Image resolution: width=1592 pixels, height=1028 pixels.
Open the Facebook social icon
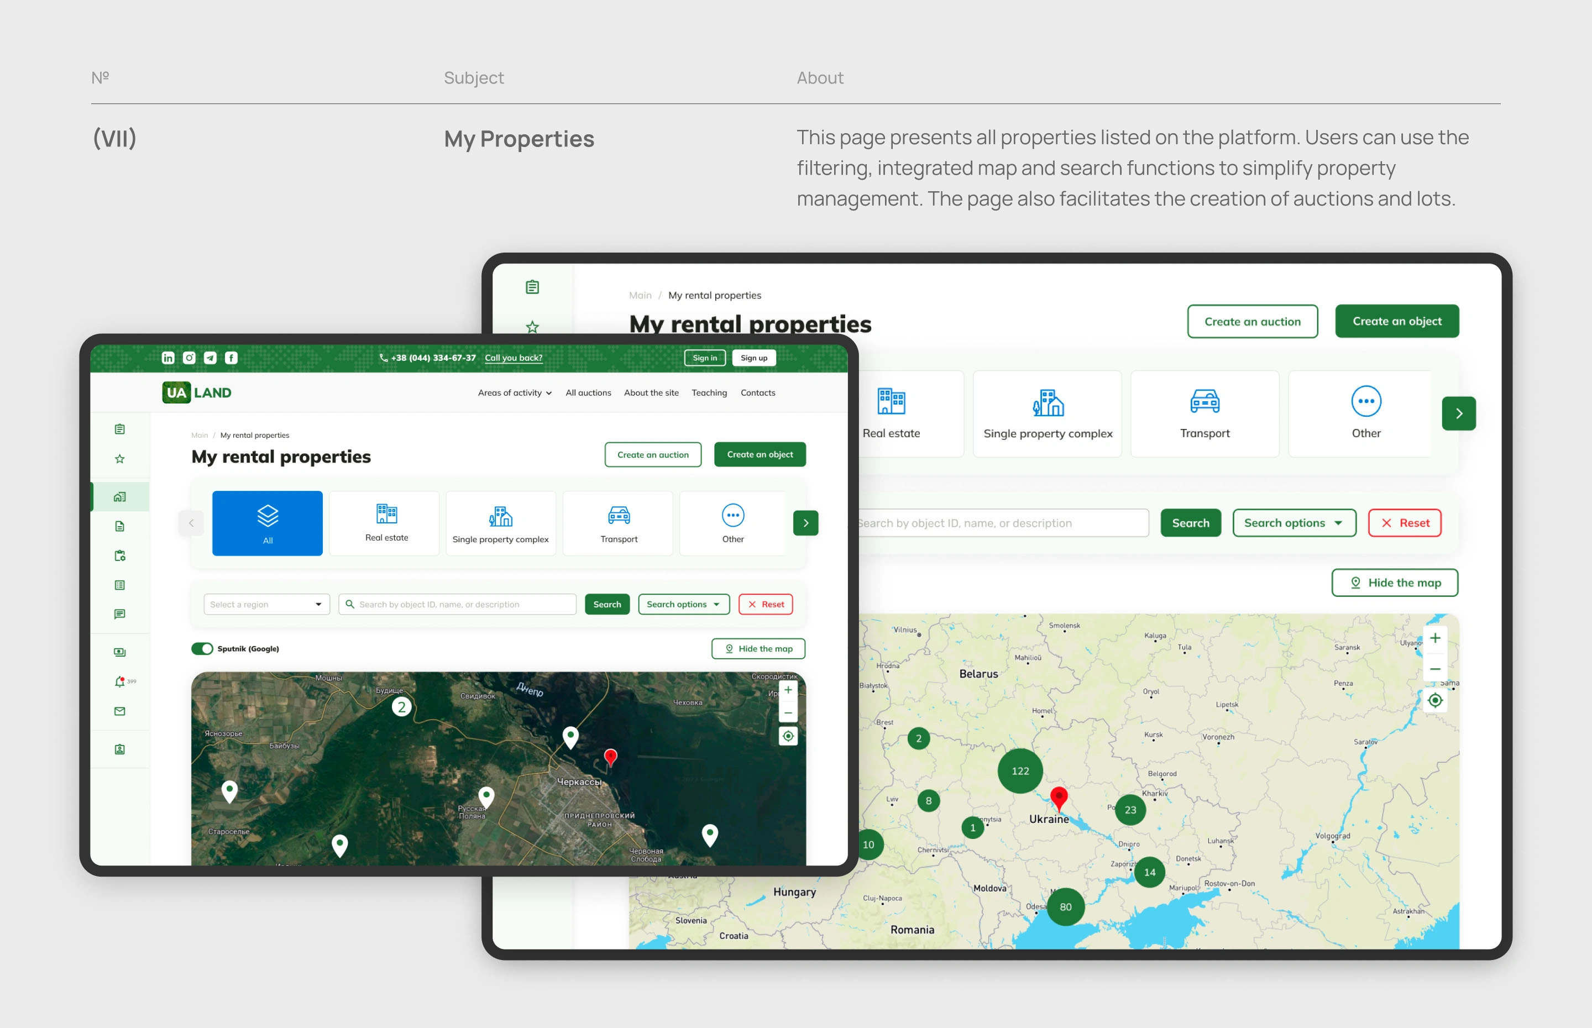[232, 358]
